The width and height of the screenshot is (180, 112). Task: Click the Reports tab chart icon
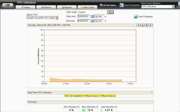tap(63, 7)
